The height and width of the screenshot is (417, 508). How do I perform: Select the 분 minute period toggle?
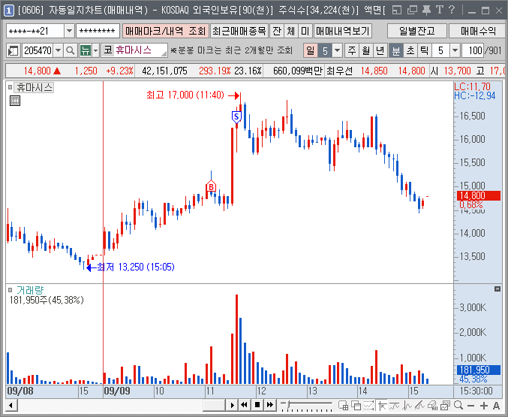coord(395,50)
